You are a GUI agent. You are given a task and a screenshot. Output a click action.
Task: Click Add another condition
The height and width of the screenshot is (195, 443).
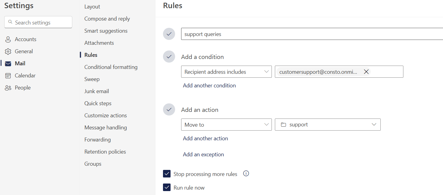click(x=209, y=85)
